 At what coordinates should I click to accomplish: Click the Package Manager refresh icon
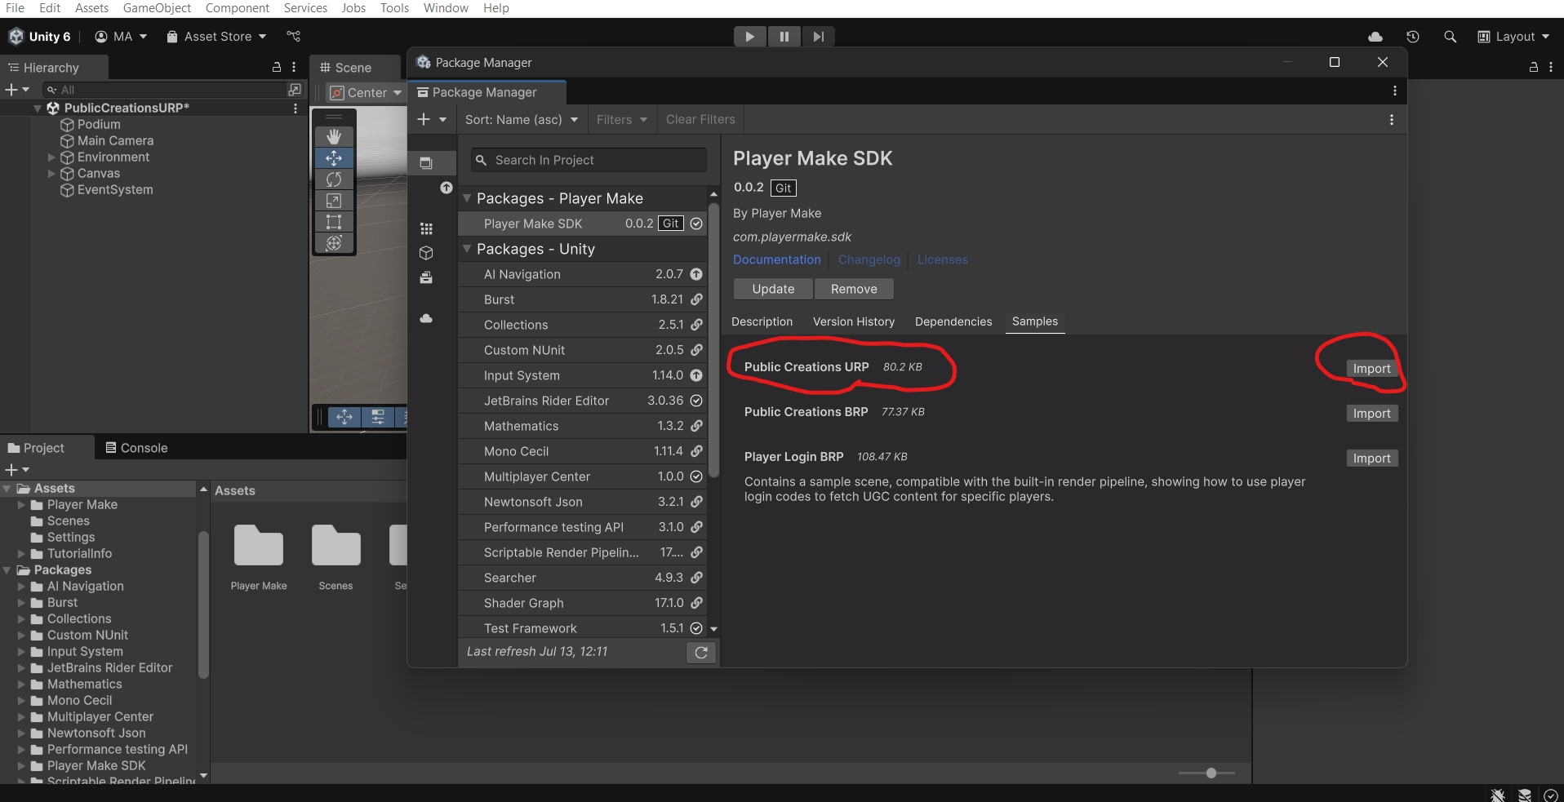(700, 653)
